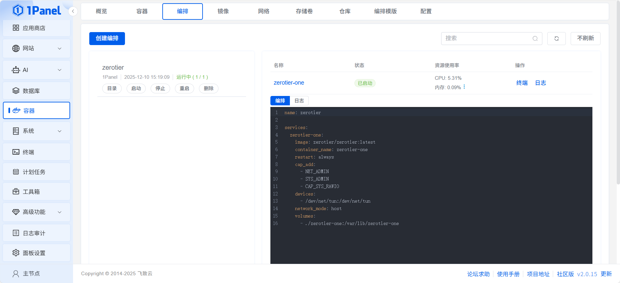Click the zerotier 重启 button

coord(184,88)
